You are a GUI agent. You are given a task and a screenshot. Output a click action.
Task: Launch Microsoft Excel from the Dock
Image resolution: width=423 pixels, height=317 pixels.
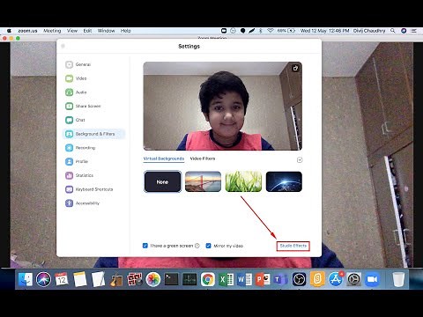click(226, 279)
